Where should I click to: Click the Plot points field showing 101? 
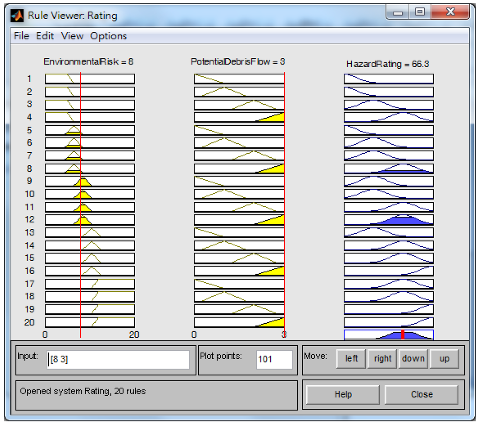click(274, 360)
